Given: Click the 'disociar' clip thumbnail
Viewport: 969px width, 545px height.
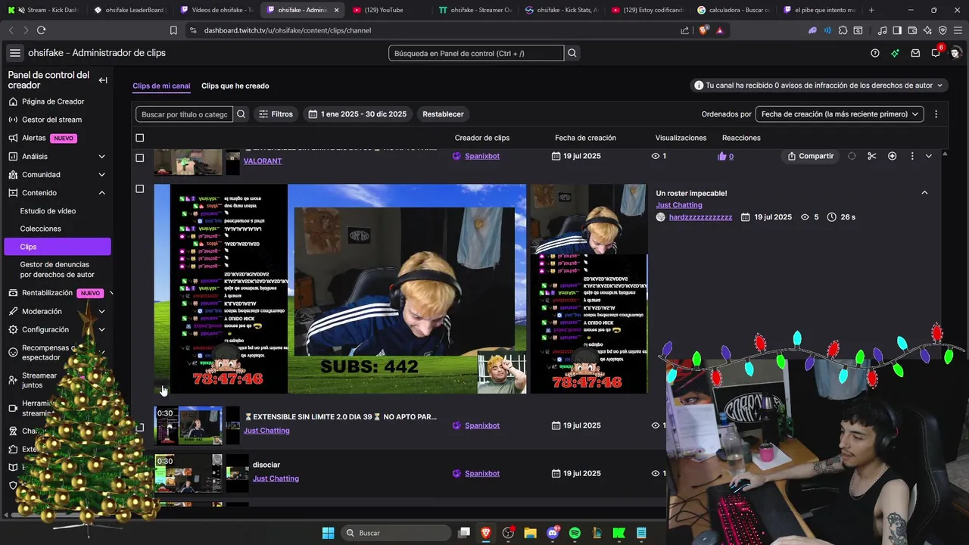Looking at the screenshot, I should [x=189, y=473].
